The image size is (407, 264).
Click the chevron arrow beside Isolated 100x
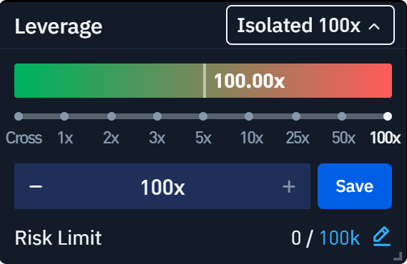pos(374,26)
